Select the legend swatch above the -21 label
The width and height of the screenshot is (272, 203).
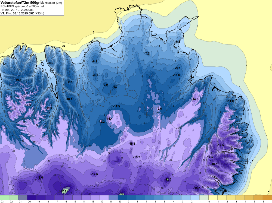point(23,198)
